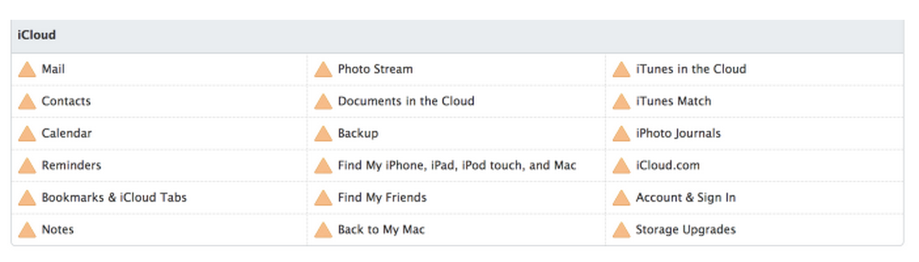The height and width of the screenshot is (262, 919).
Task: Click the status icon next to Storage Upgrades
Action: click(621, 230)
